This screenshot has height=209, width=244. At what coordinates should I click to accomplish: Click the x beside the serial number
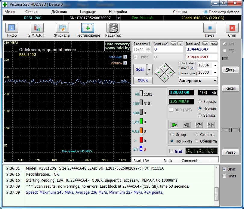click(x=119, y=18)
